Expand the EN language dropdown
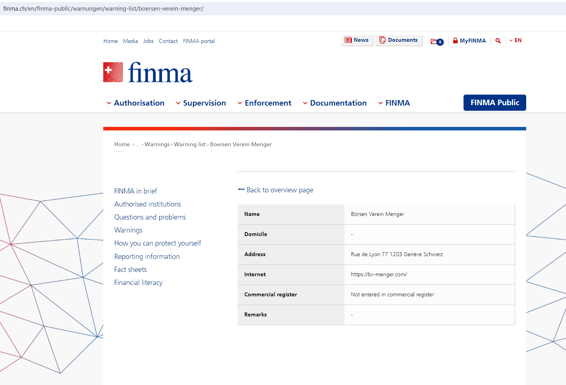The width and height of the screenshot is (566, 385). [x=515, y=41]
